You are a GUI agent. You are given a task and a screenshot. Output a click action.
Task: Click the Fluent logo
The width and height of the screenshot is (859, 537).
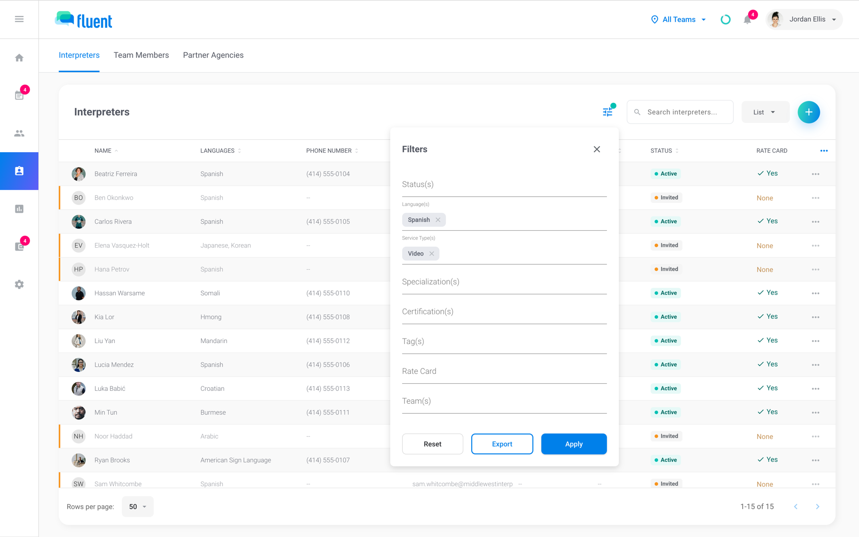[x=84, y=20]
